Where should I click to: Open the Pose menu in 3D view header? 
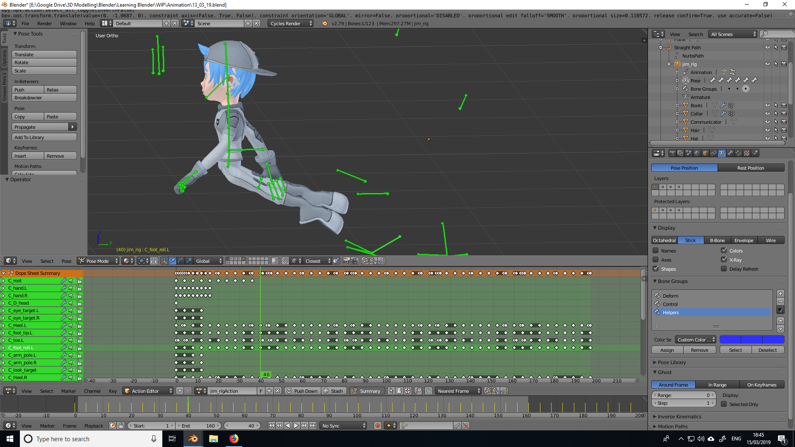tap(66, 261)
